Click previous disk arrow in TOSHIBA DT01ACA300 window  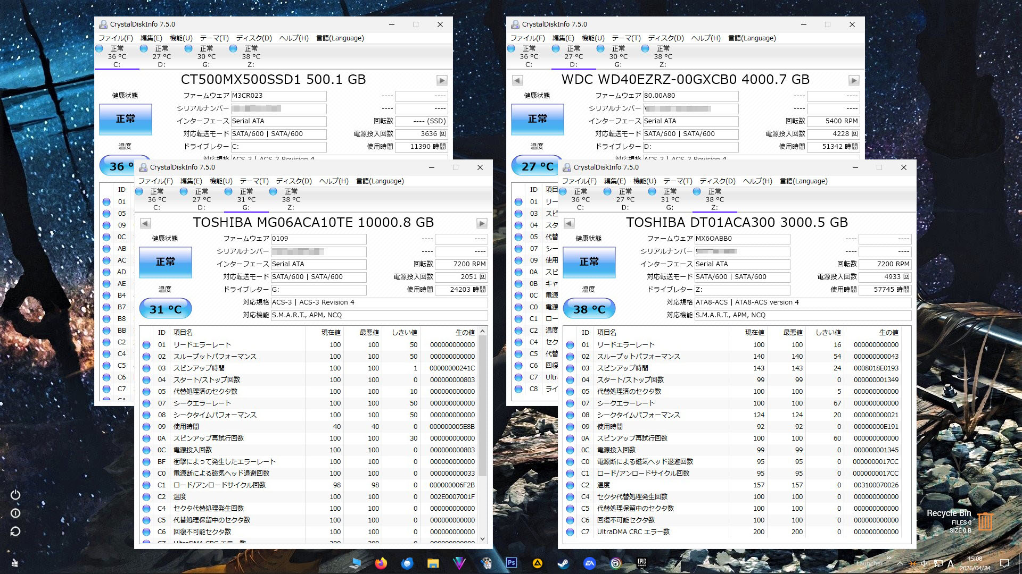tap(569, 223)
